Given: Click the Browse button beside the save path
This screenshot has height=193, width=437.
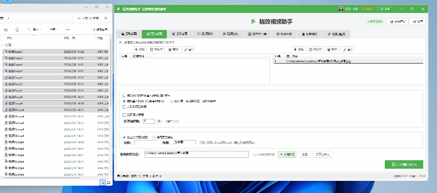Looking at the screenshot, I should (x=305, y=154).
